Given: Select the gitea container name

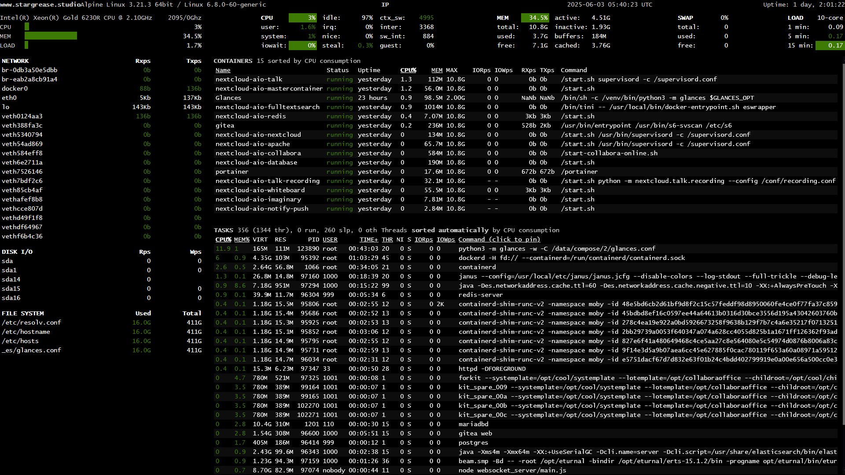Looking at the screenshot, I should pyautogui.click(x=225, y=126).
